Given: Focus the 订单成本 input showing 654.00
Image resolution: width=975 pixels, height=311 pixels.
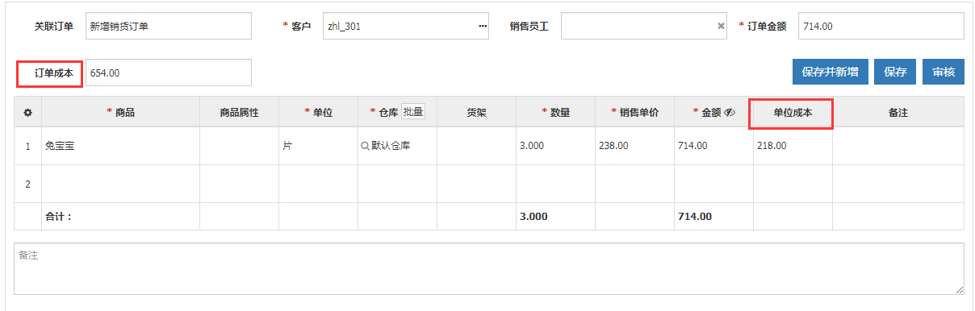Looking at the screenshot, I should point(168,73).
